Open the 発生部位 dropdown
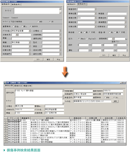 (x=29, y=46)
